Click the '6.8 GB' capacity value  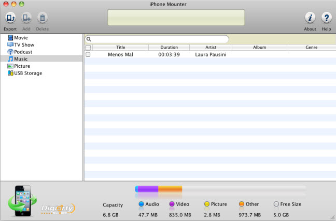pos(110,215)
